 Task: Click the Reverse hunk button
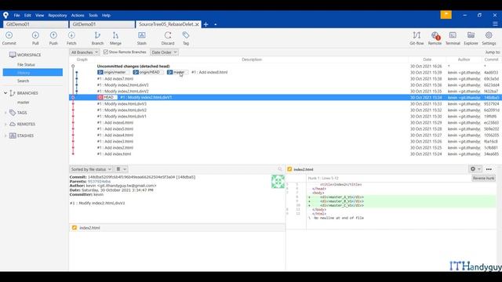[x=483, y=178]
